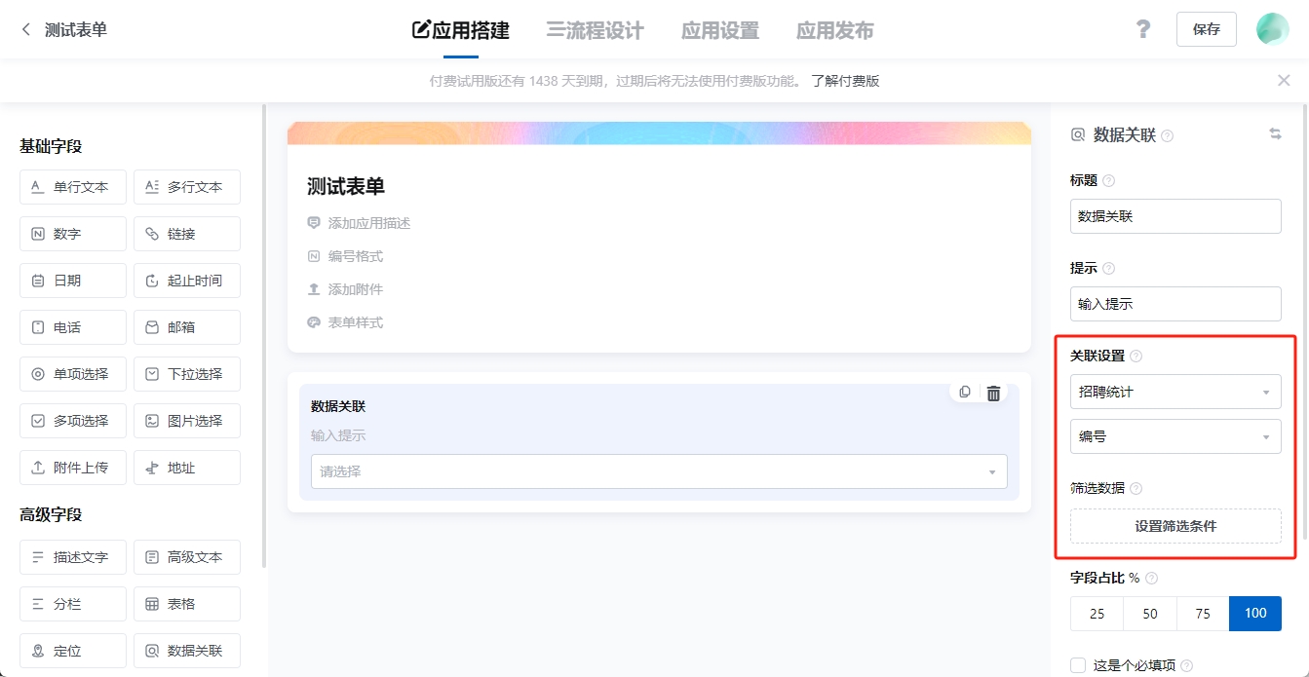
Task: Open 了解付费版 link in the banner
Action: click(842, 80)
